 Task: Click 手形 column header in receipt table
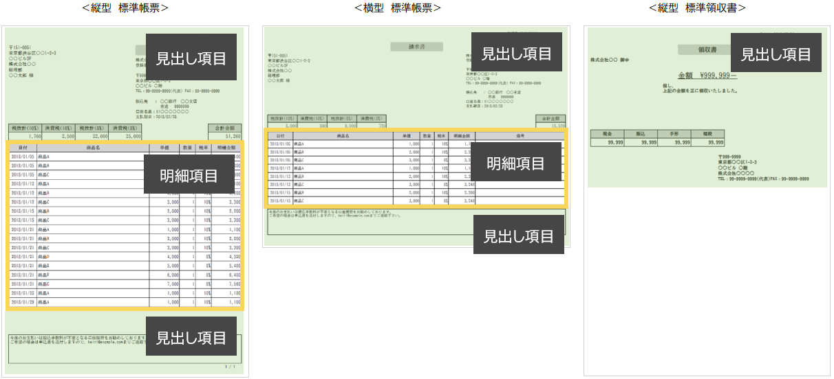[673, 134]
